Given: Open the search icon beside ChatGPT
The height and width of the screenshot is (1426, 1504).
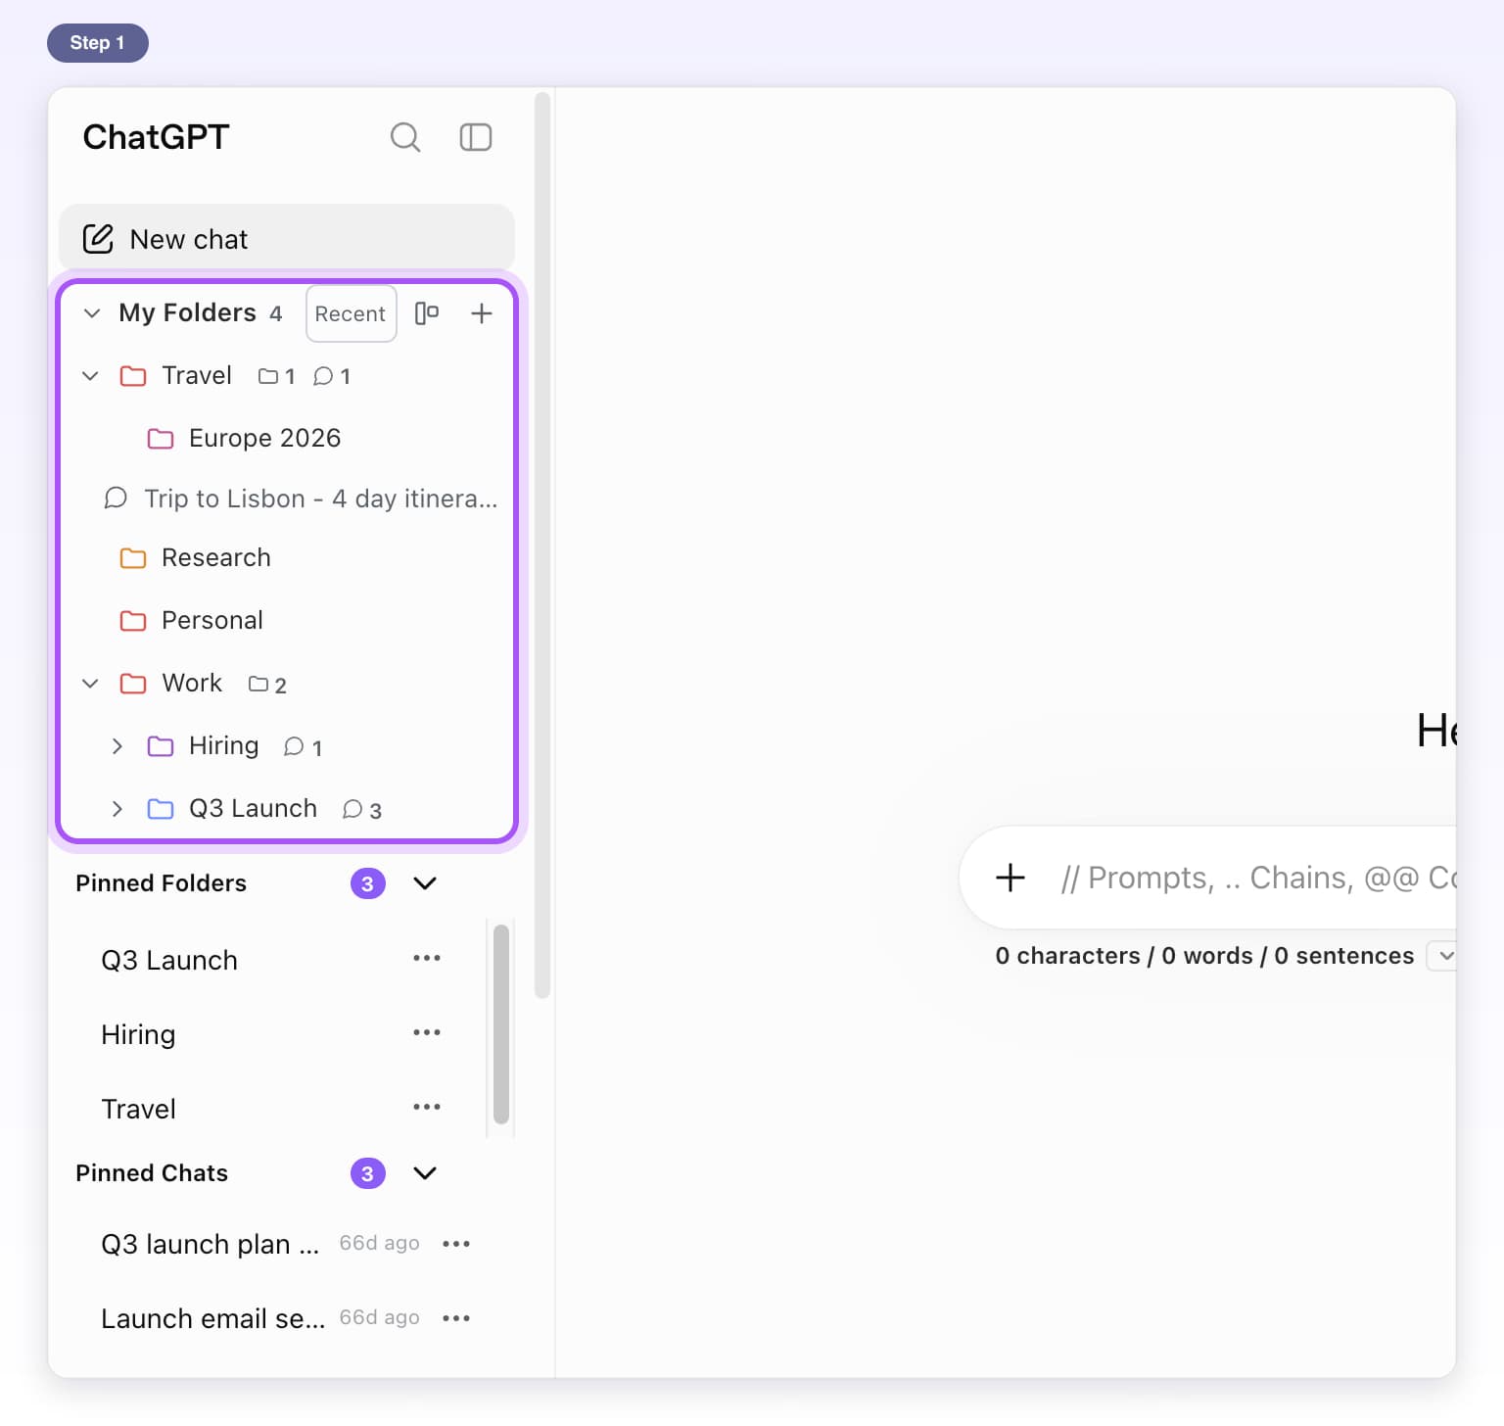Looking at the screenshot, I should click(x=405, y=137).
